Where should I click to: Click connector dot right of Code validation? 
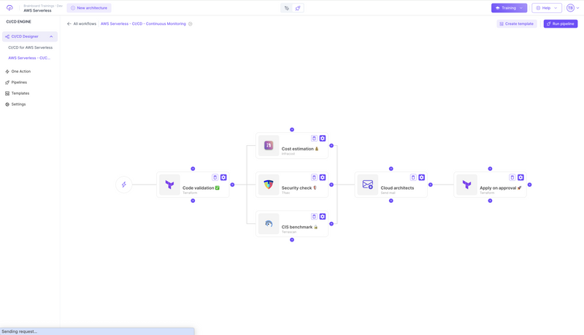232,185
